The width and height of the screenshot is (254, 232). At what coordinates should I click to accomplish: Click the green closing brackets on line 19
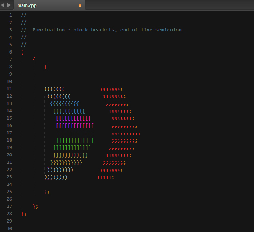72,148
